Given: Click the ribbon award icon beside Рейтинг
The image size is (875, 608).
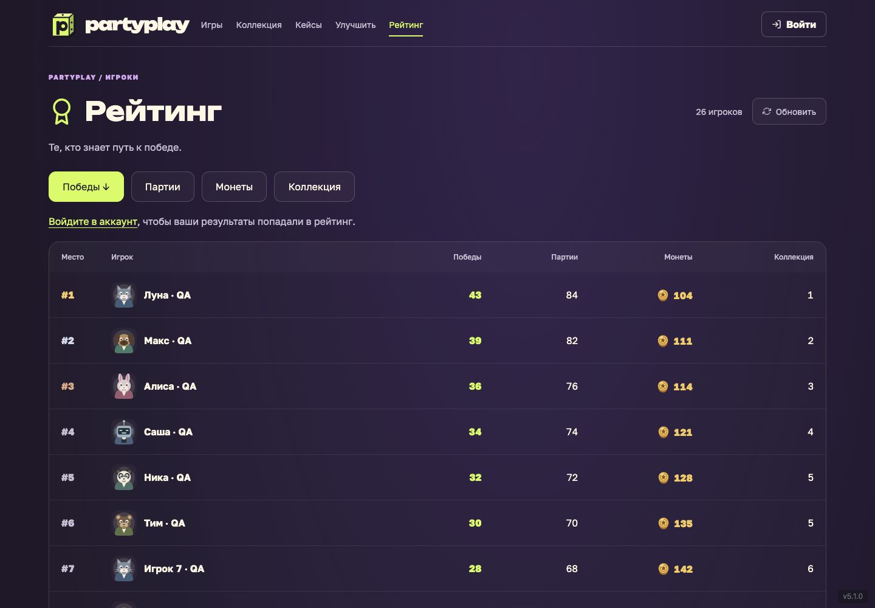Looking at the screenshot, I should (61, 112).
